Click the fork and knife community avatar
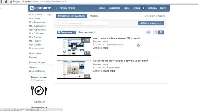The width and height of the screenshot is (198, 111). (39, 91)
